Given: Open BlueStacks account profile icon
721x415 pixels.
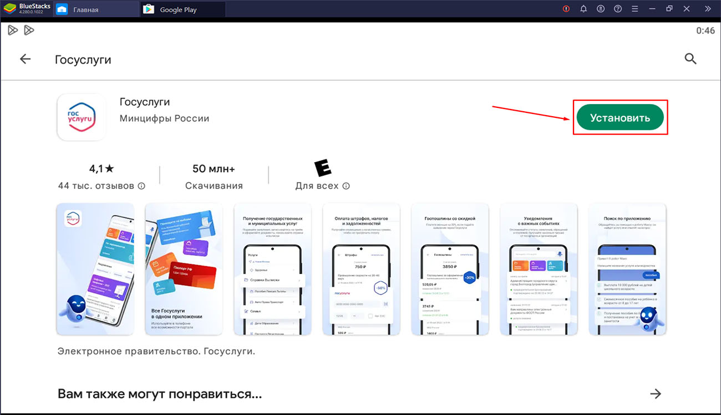Looking at the screenshot, I should pos(601,9).
